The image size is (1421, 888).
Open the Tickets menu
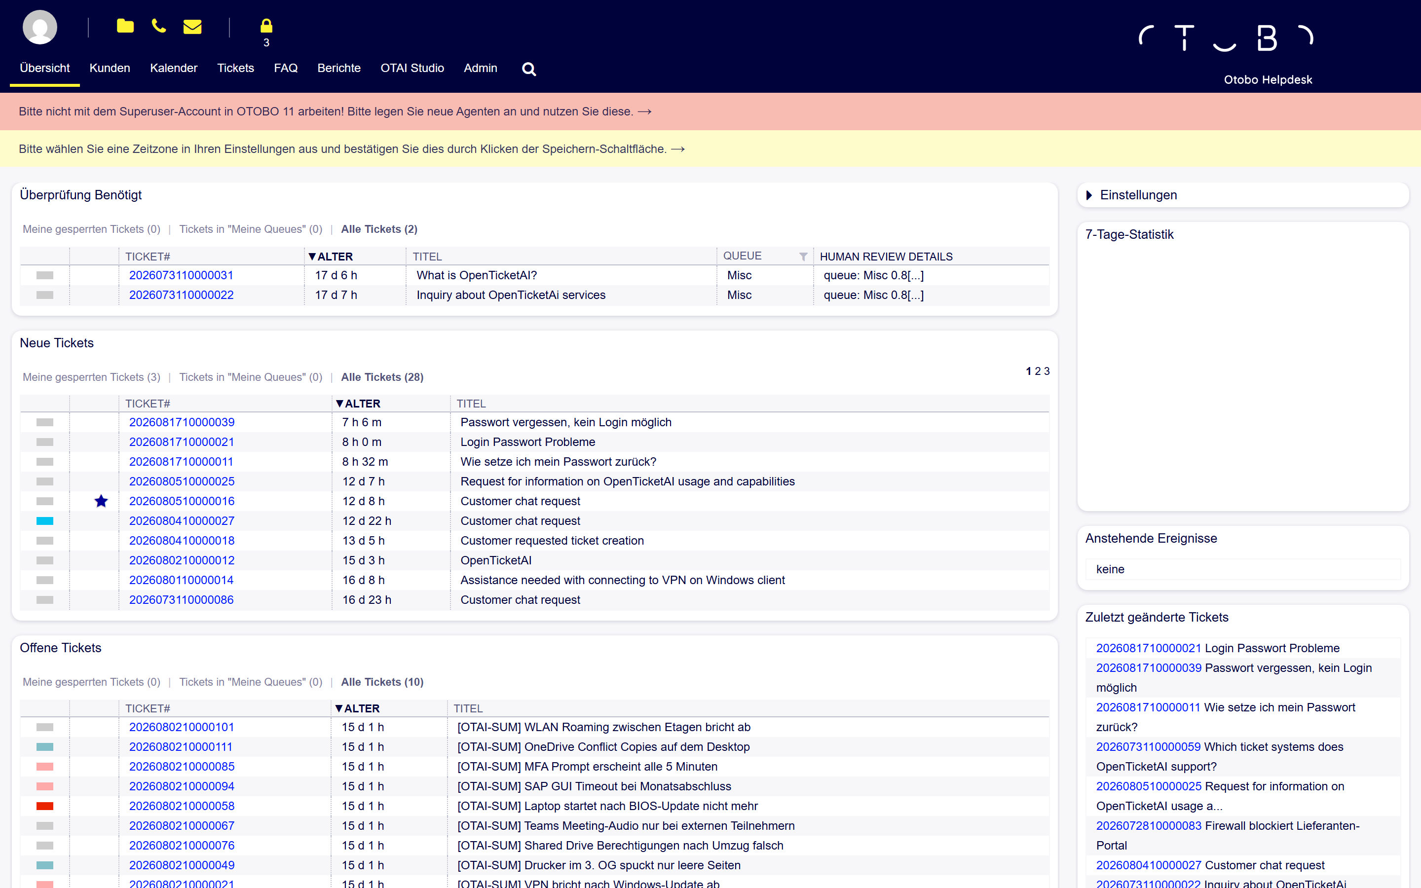(235, 68)
